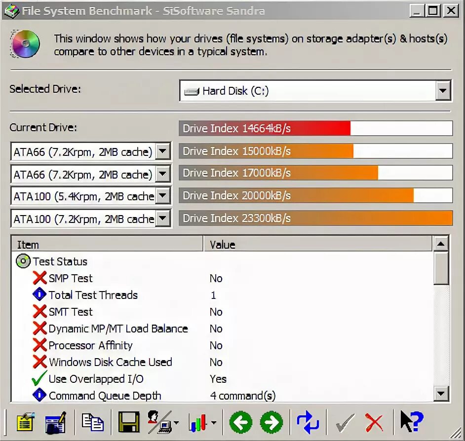Click the Drive Index 20000kB/s bar

click(x=315, y=195)
